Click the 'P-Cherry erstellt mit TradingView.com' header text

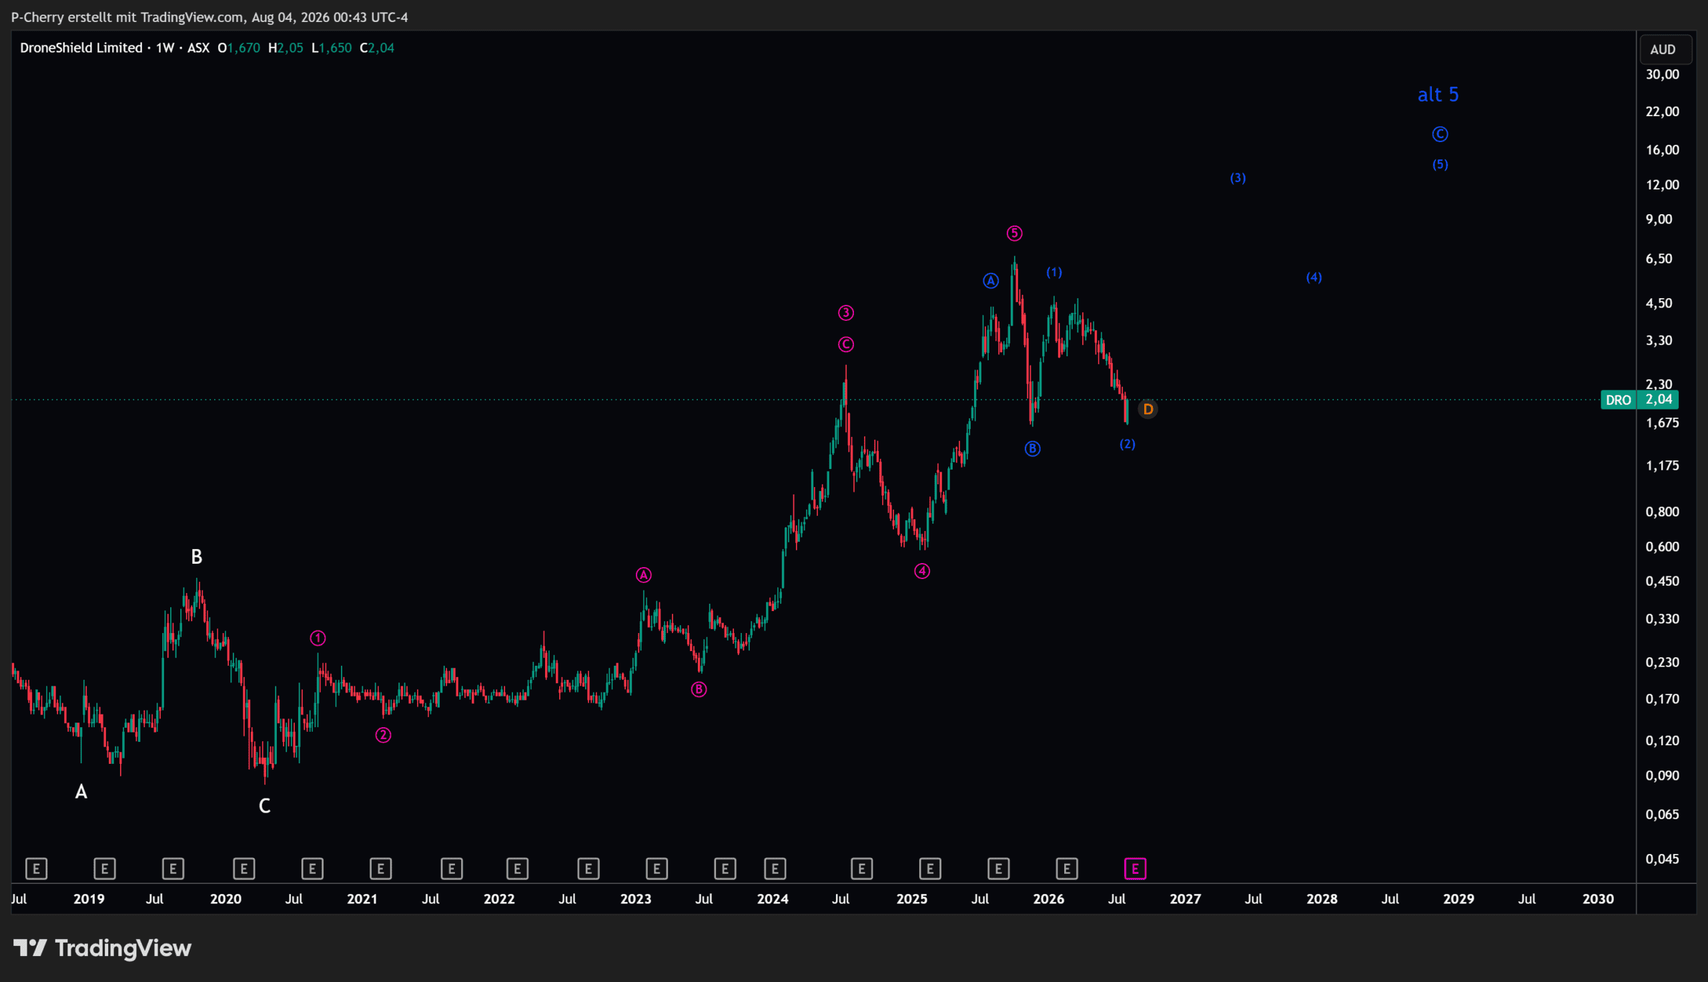[x=127, y=17]
